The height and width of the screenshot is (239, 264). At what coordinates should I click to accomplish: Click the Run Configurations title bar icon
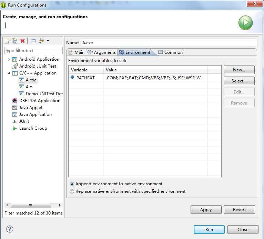point(3,5)
